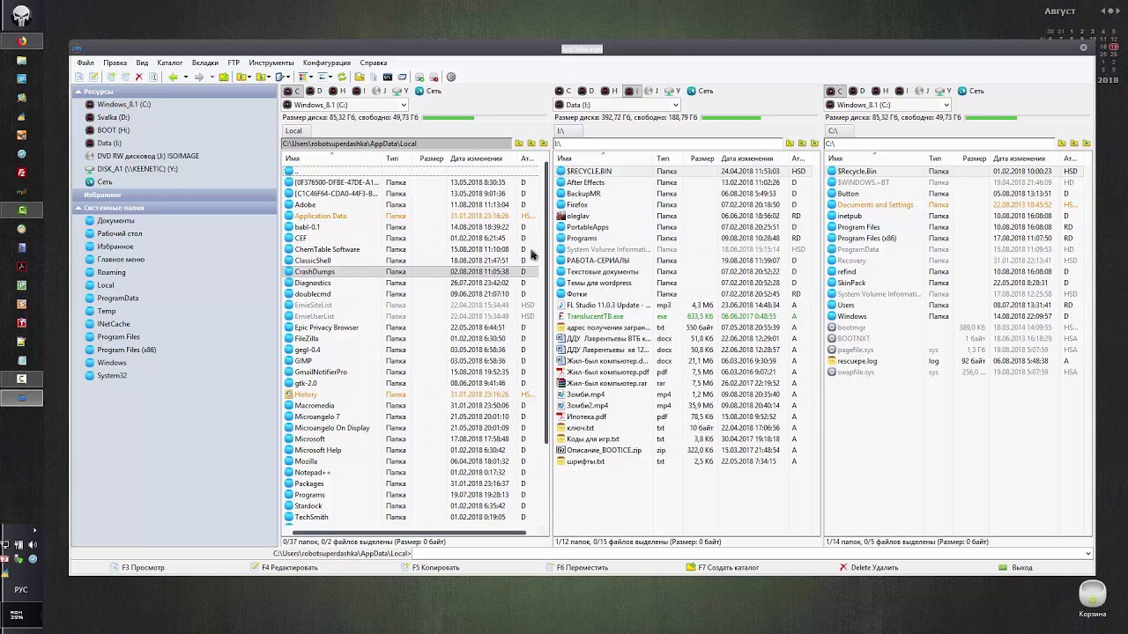Open the command prompt toolbar icon

coord(387,77)
